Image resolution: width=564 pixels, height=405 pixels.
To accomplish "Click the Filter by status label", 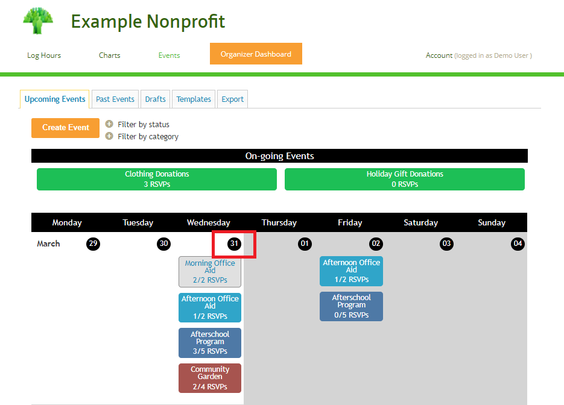I will click(x=144, y=124).
